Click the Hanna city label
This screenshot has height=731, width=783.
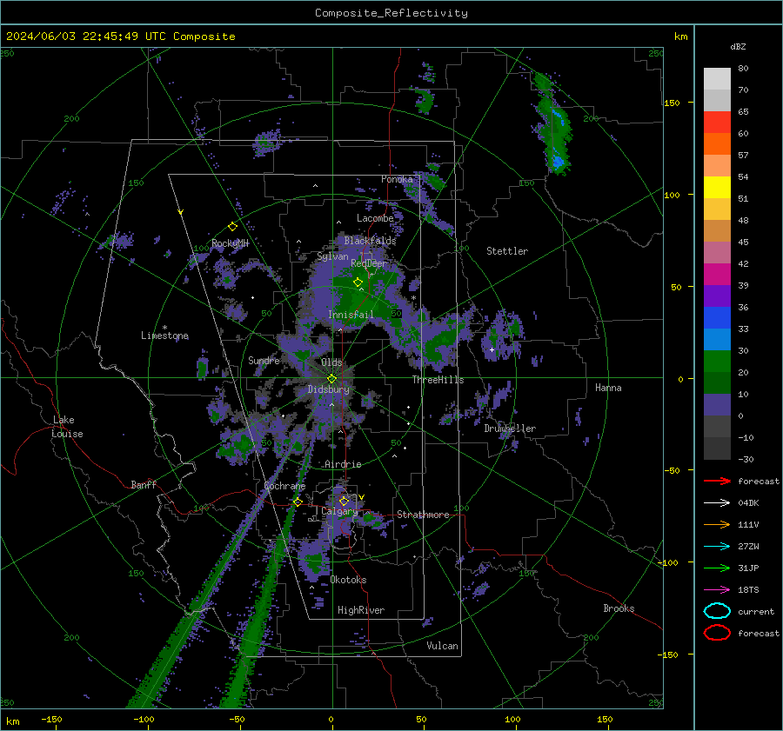[608, 388]
